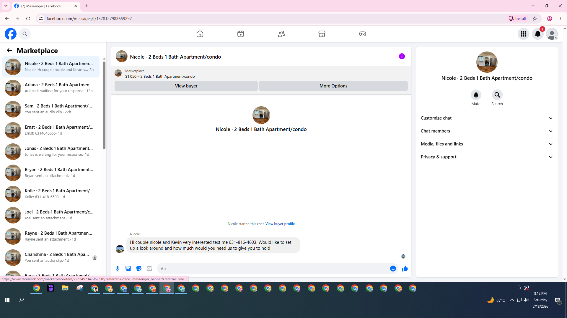Screen dimensions: 567x318
Task: Open Rayne's chat in the list
Action: coord(51,236)
